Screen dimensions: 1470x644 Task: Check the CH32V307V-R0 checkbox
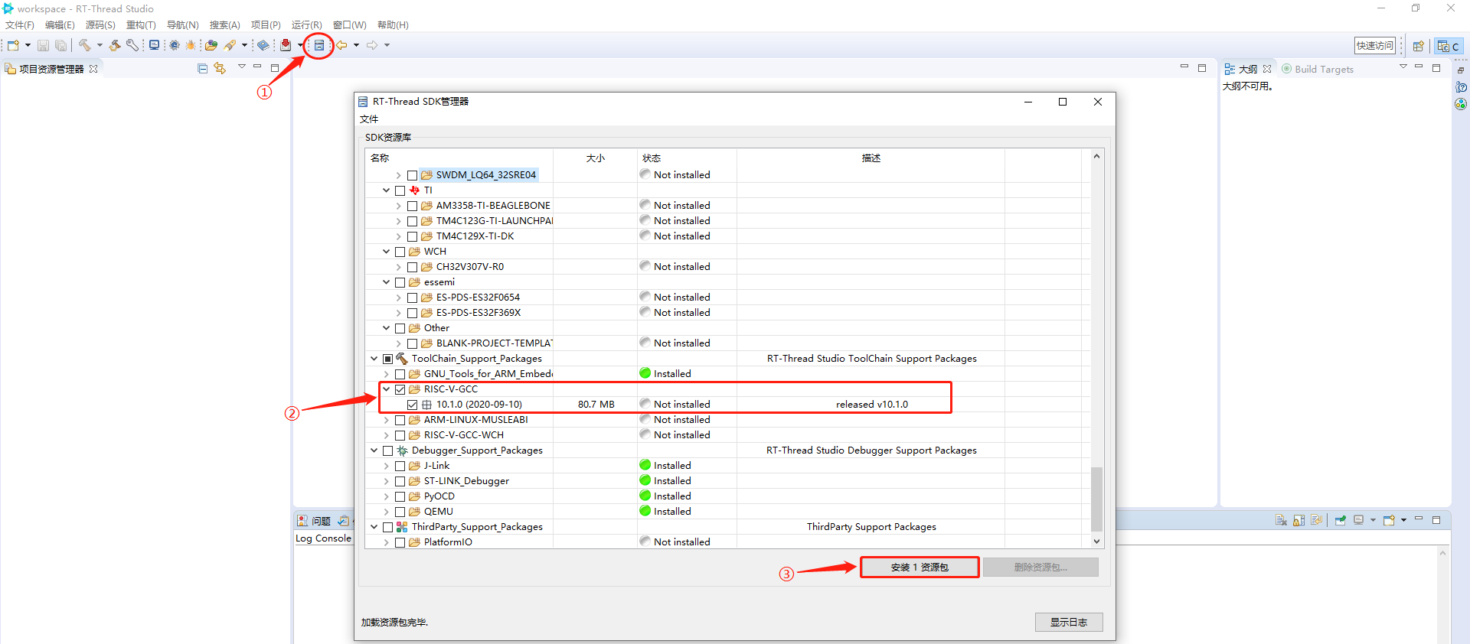[x=413, y=267]
